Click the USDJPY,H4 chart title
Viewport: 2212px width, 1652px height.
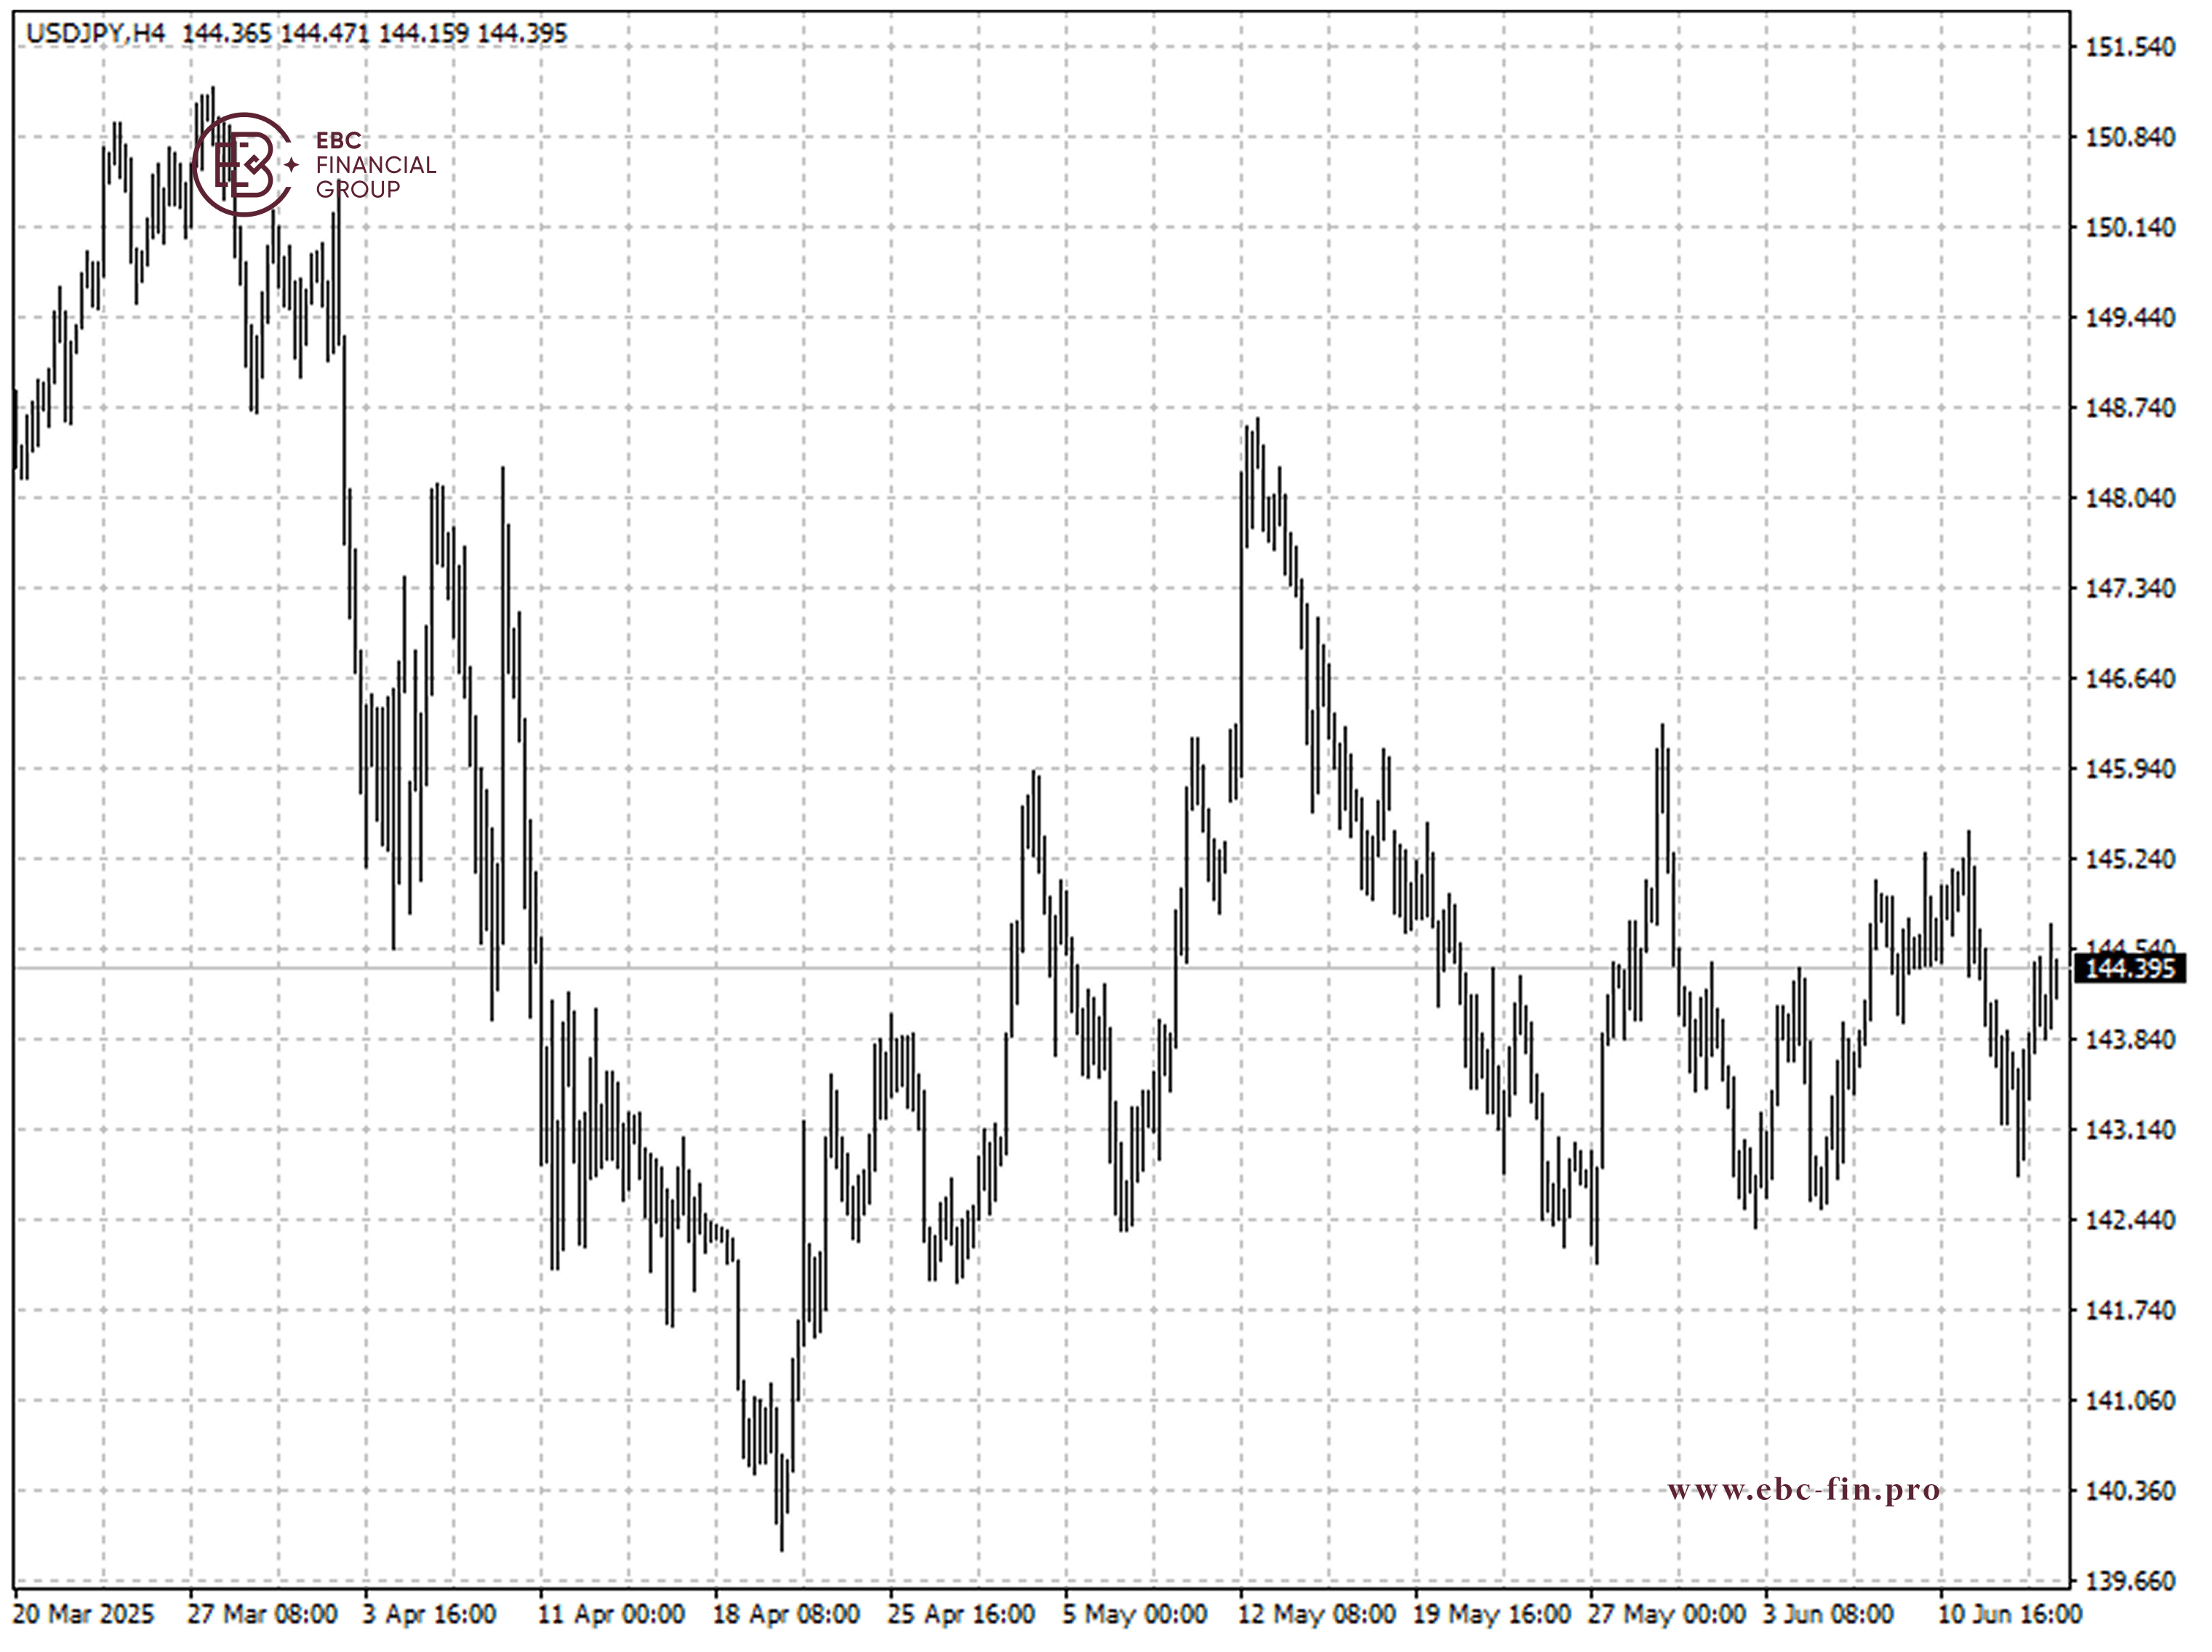(95, 33)
